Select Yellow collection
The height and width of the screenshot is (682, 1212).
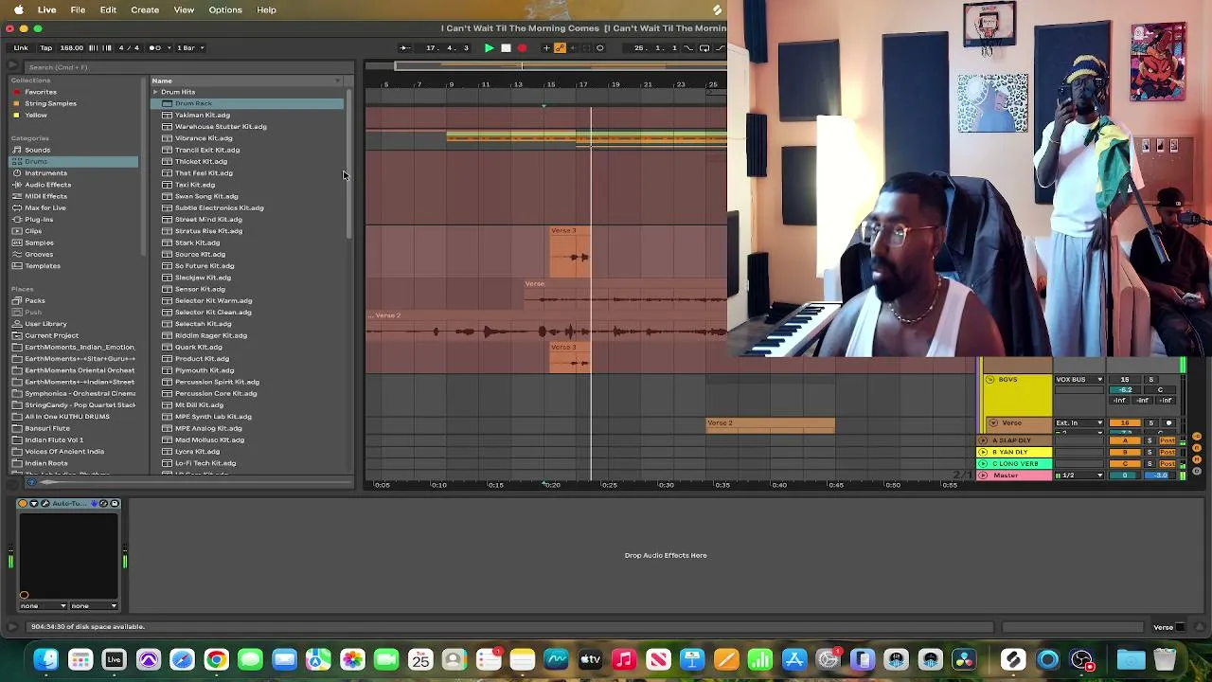(x=36, y=115)
